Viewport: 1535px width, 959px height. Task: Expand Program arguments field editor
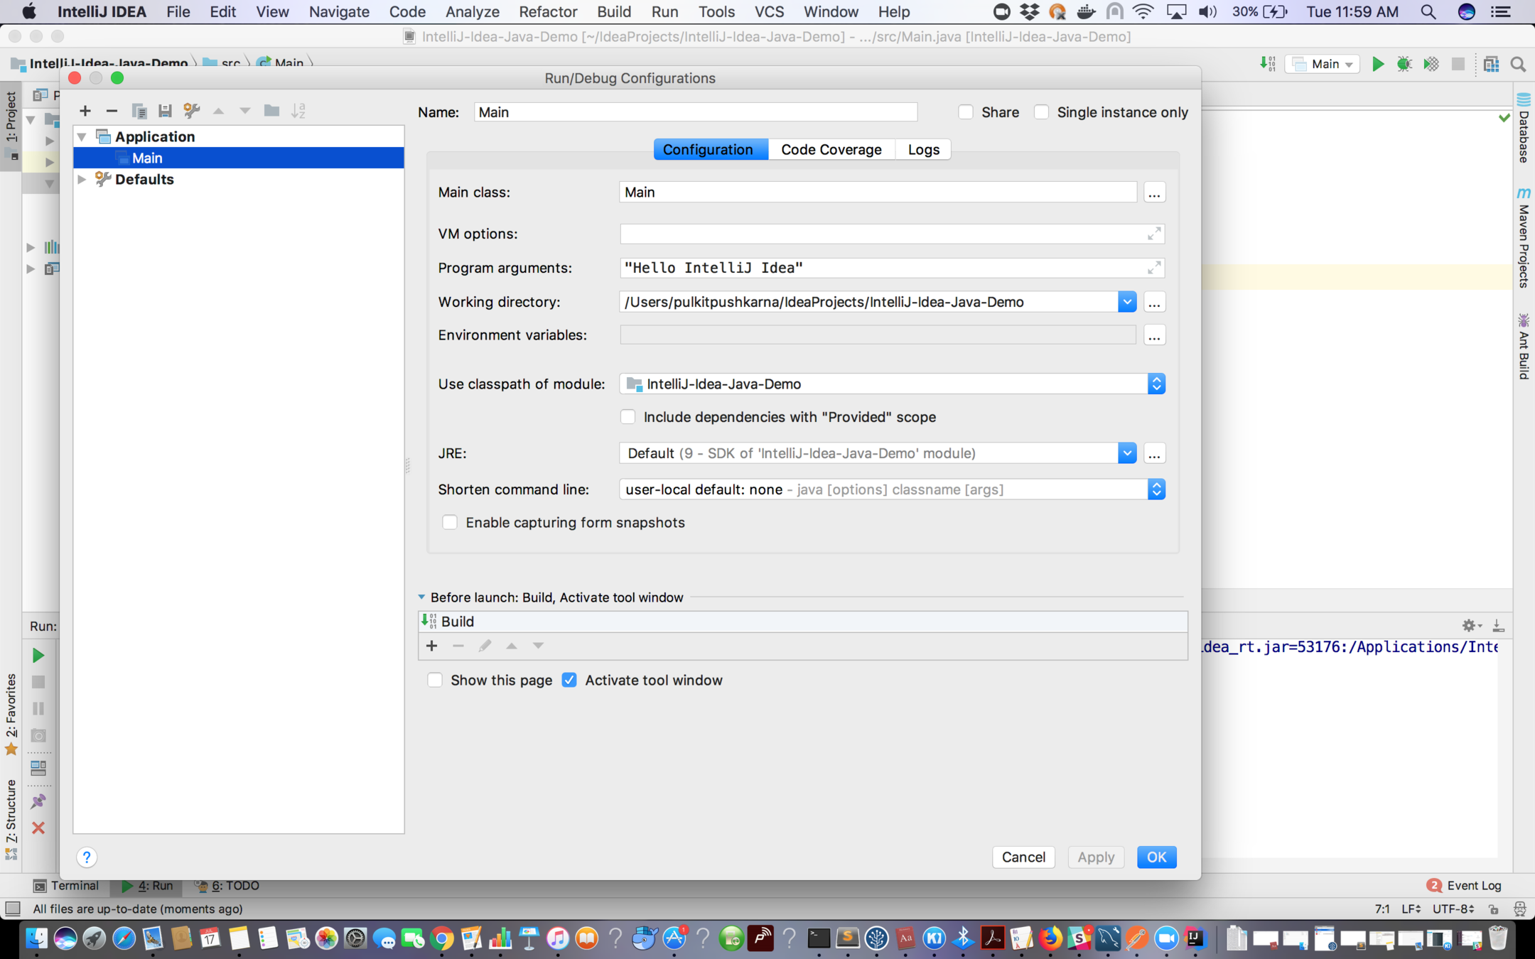coord(1154,268)
